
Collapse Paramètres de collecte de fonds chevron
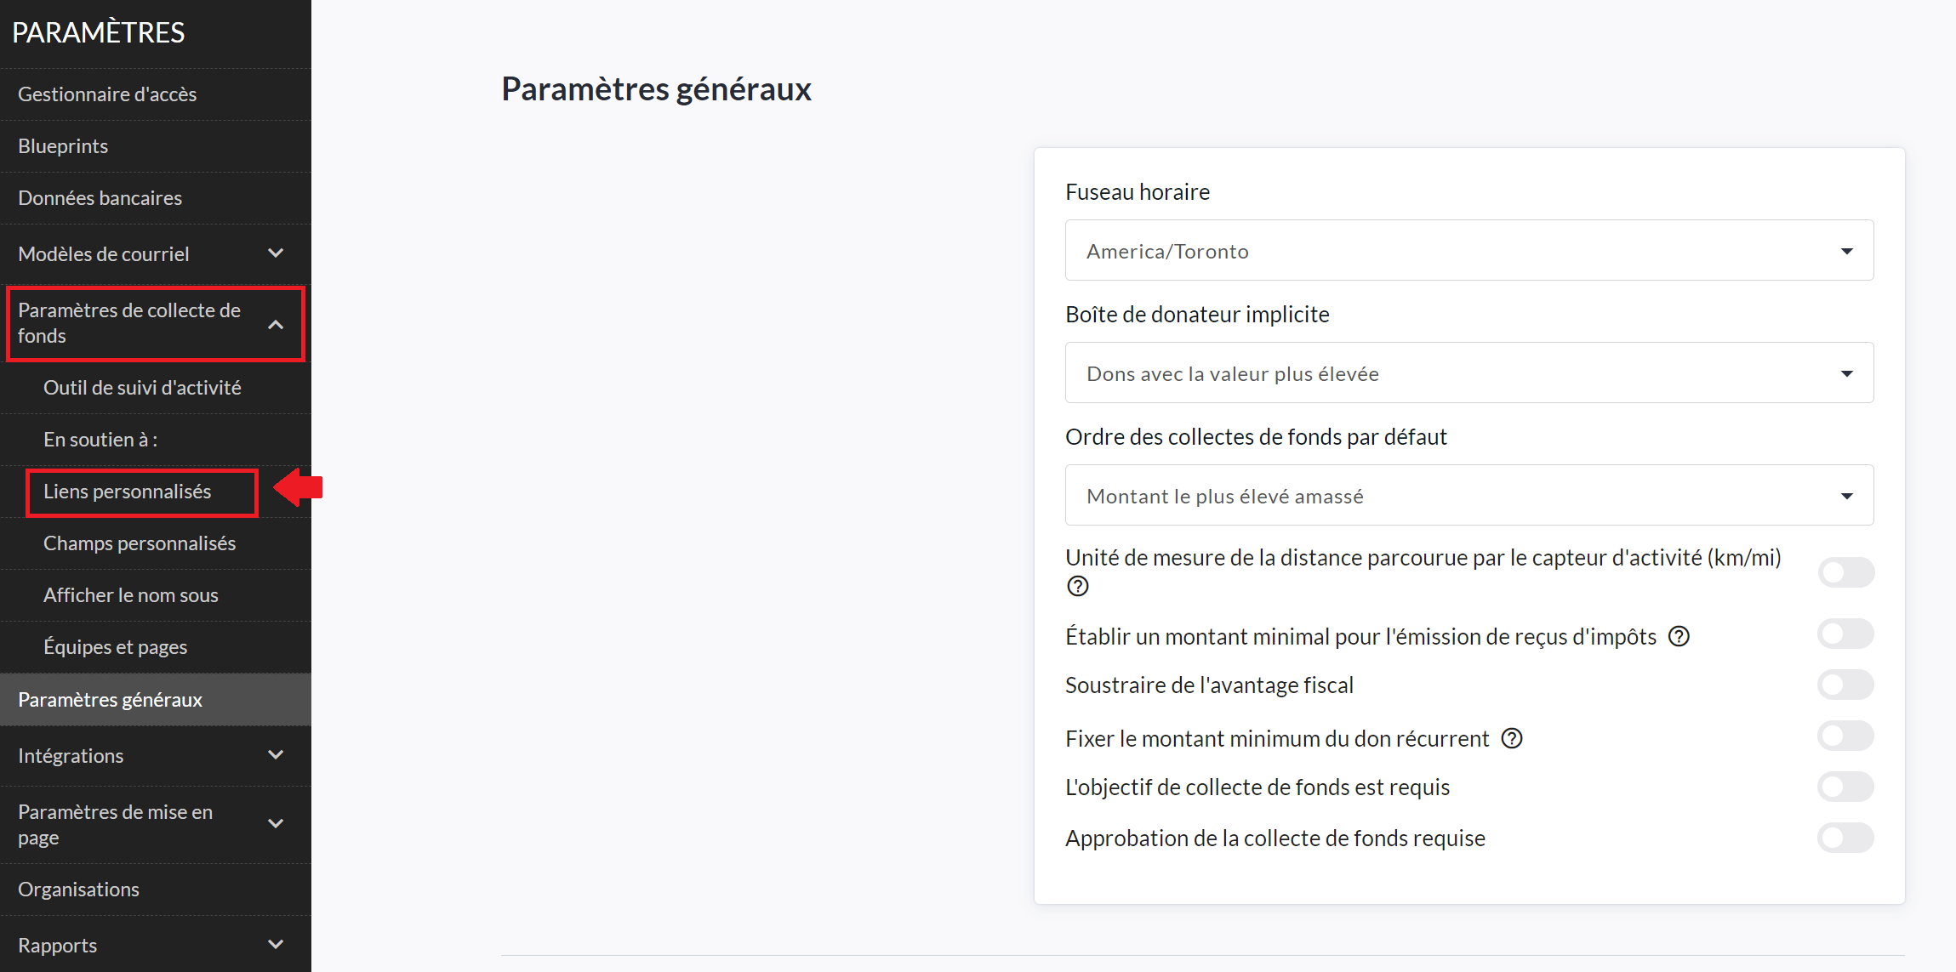[x=276, y=324]
